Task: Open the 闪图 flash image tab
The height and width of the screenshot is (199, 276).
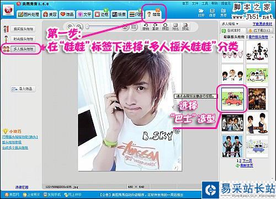Action: tap(136, 14)
